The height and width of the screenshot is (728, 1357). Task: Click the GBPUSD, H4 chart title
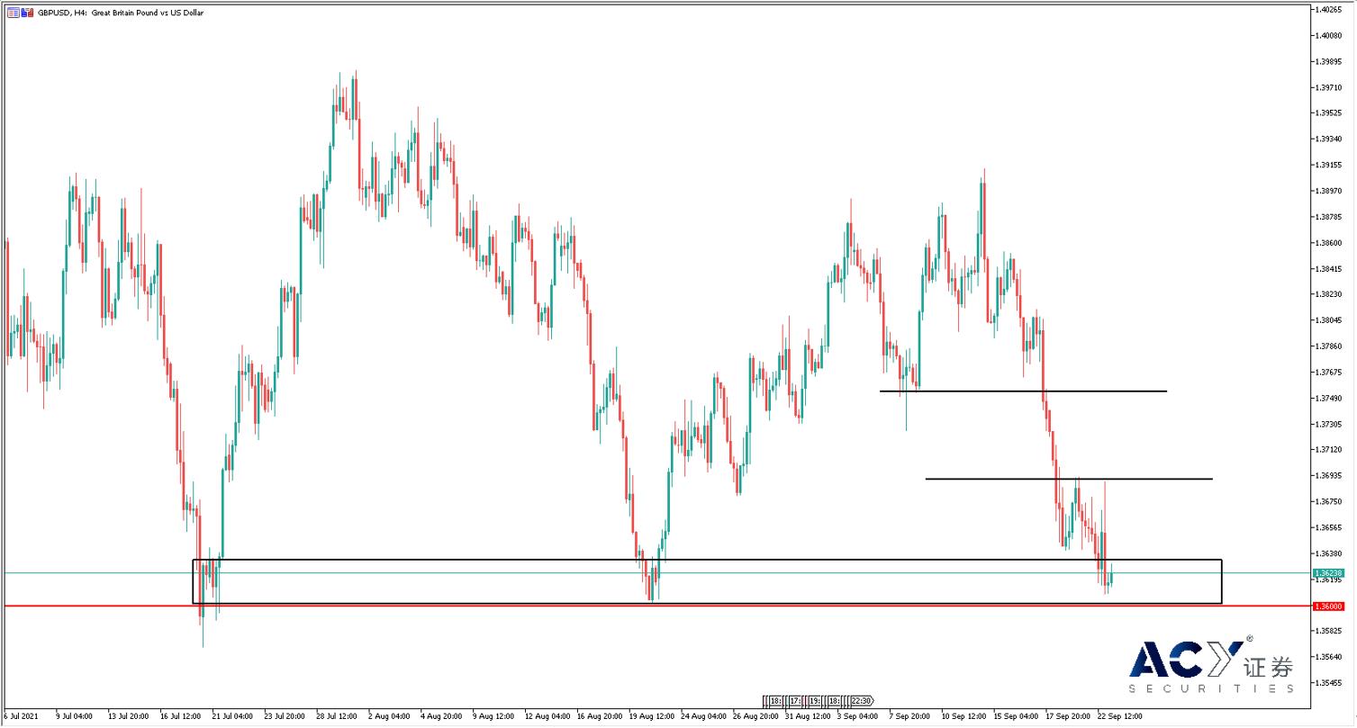pyautogui.click(x=120, y=13)
